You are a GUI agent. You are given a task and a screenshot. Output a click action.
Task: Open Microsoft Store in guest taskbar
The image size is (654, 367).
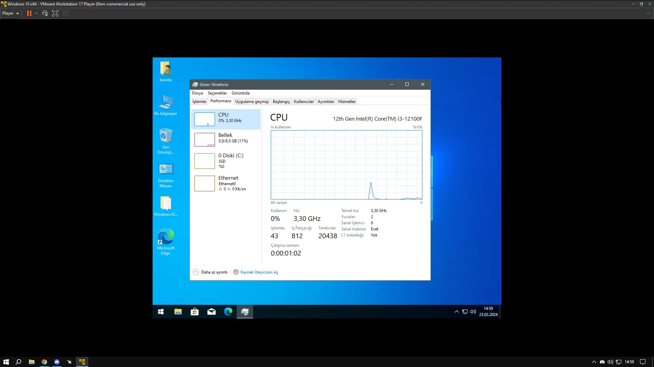194,312
